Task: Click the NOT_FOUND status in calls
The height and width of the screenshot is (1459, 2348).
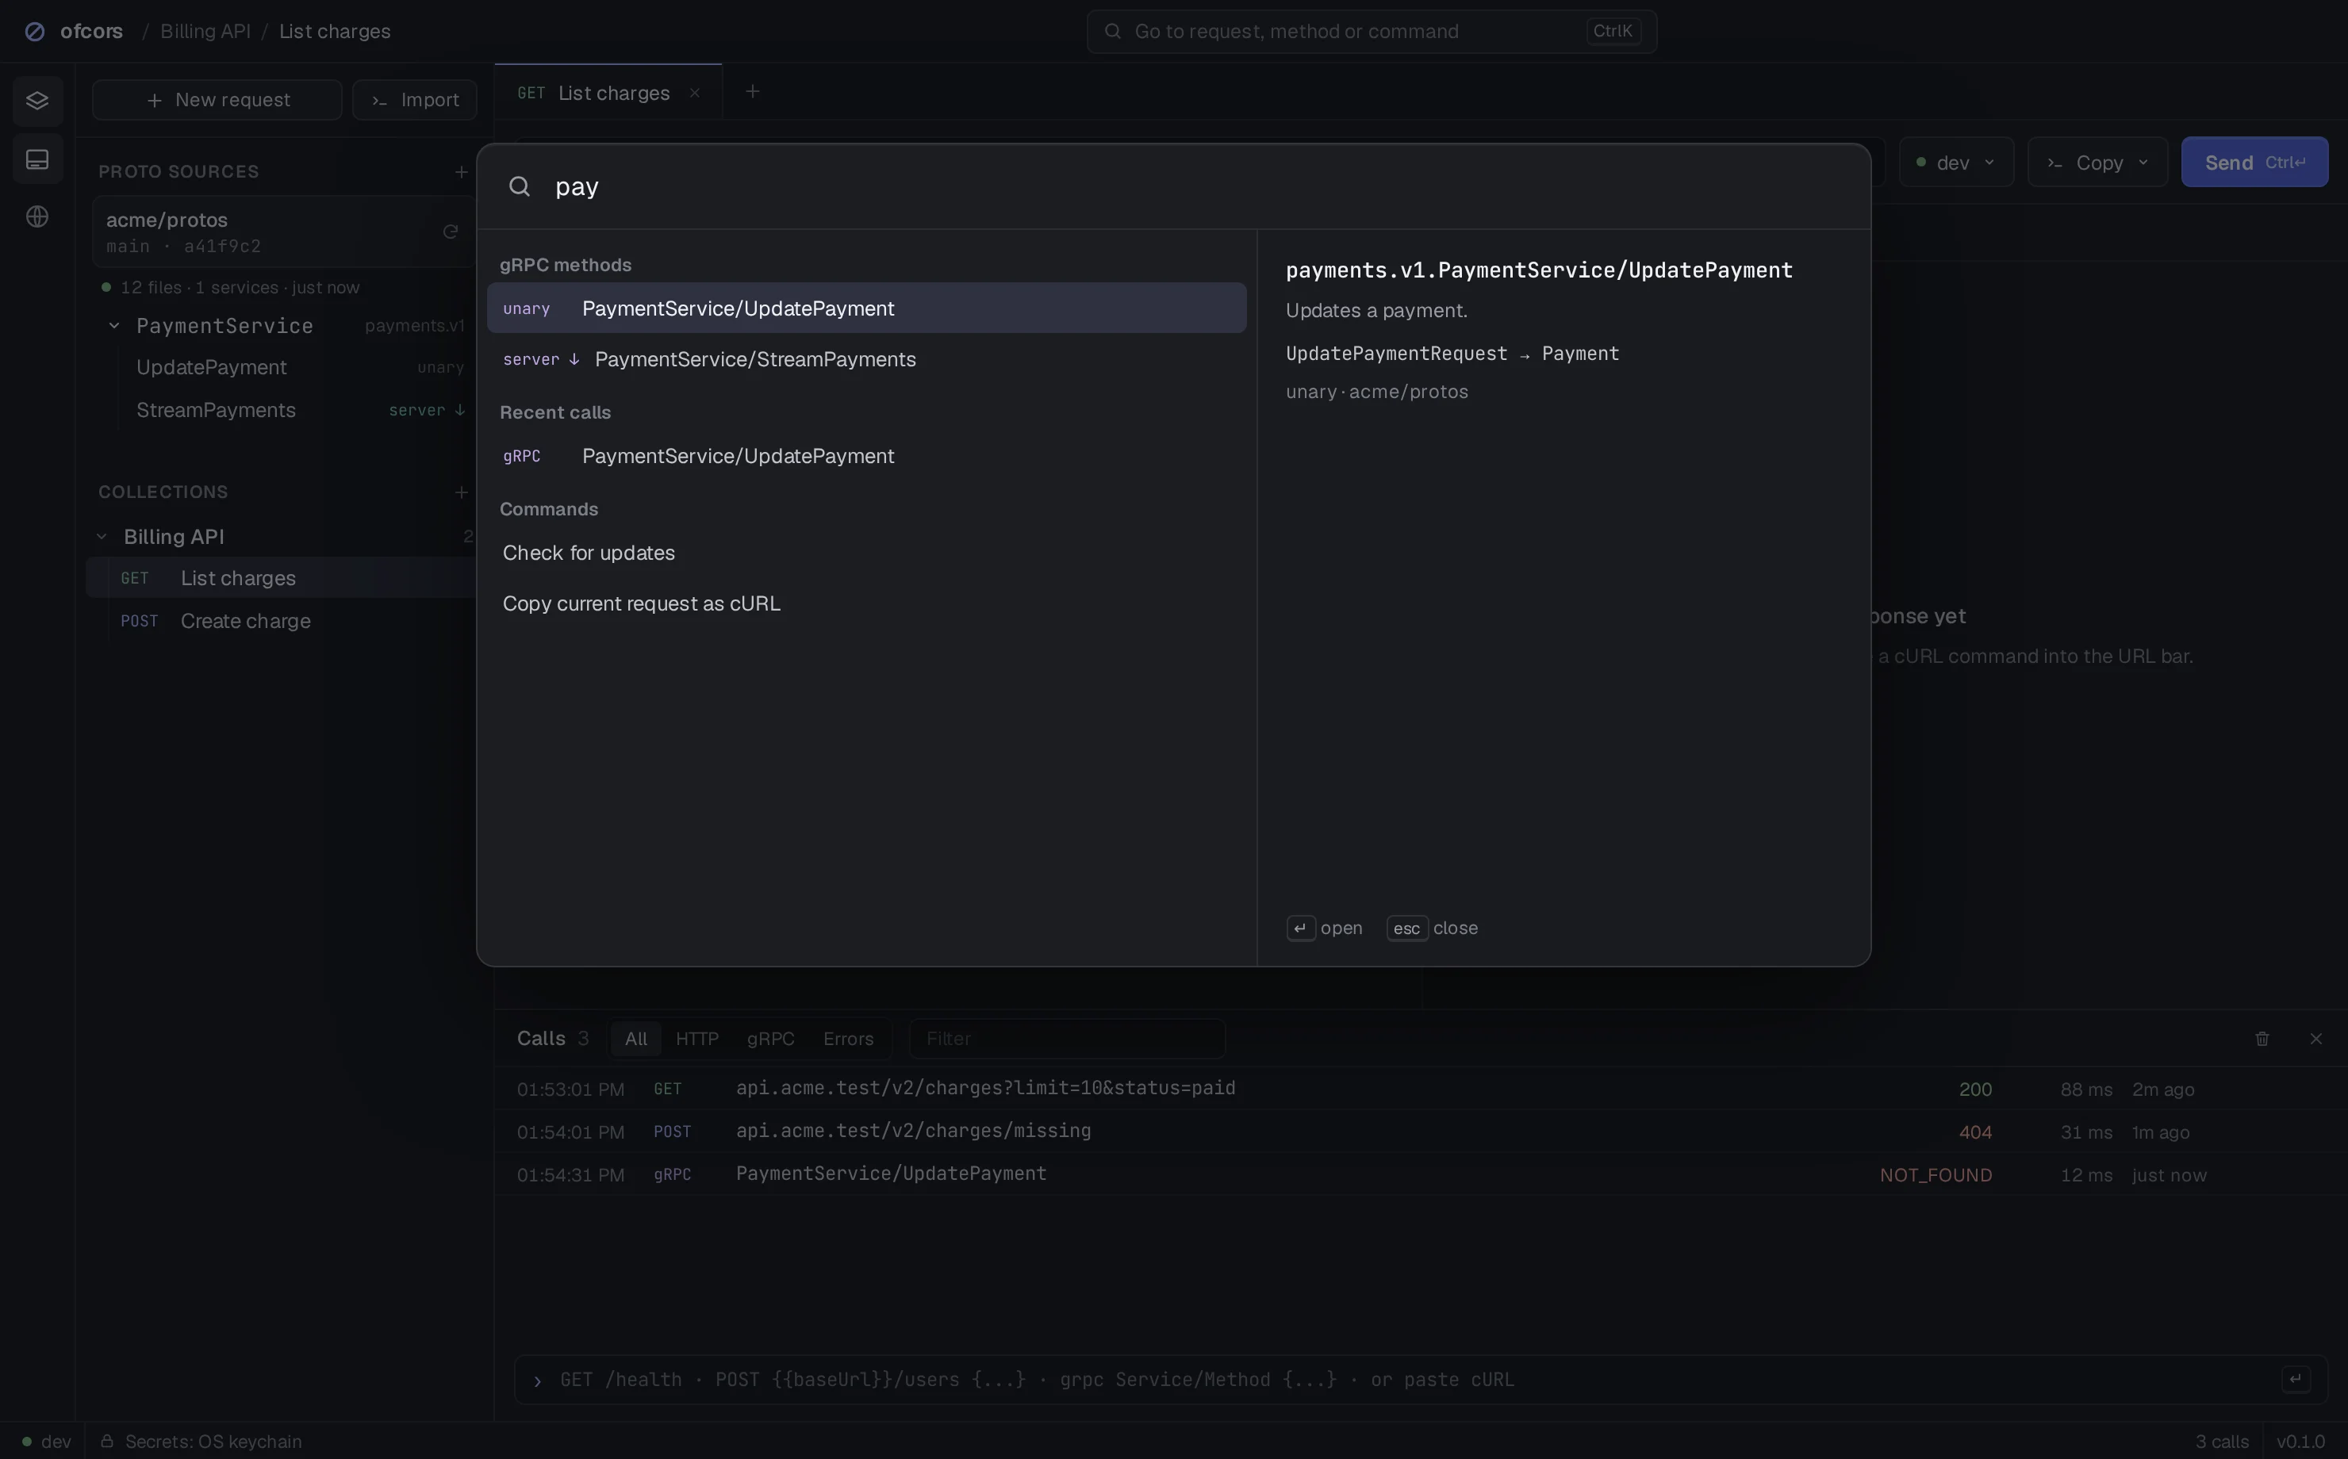Action: pos(1936,1174)
